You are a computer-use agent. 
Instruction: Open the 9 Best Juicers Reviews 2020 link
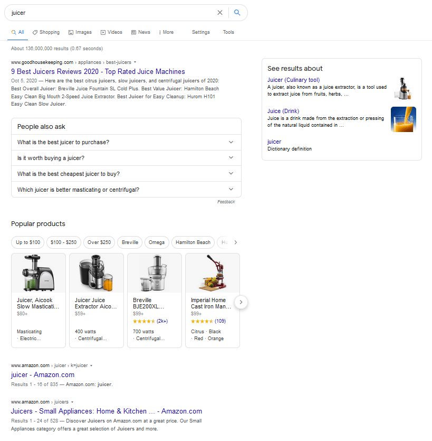pyautogui.click(x=98, y=71)
